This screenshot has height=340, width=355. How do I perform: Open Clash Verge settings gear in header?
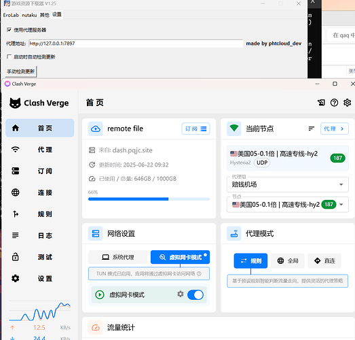coord(347,103)
